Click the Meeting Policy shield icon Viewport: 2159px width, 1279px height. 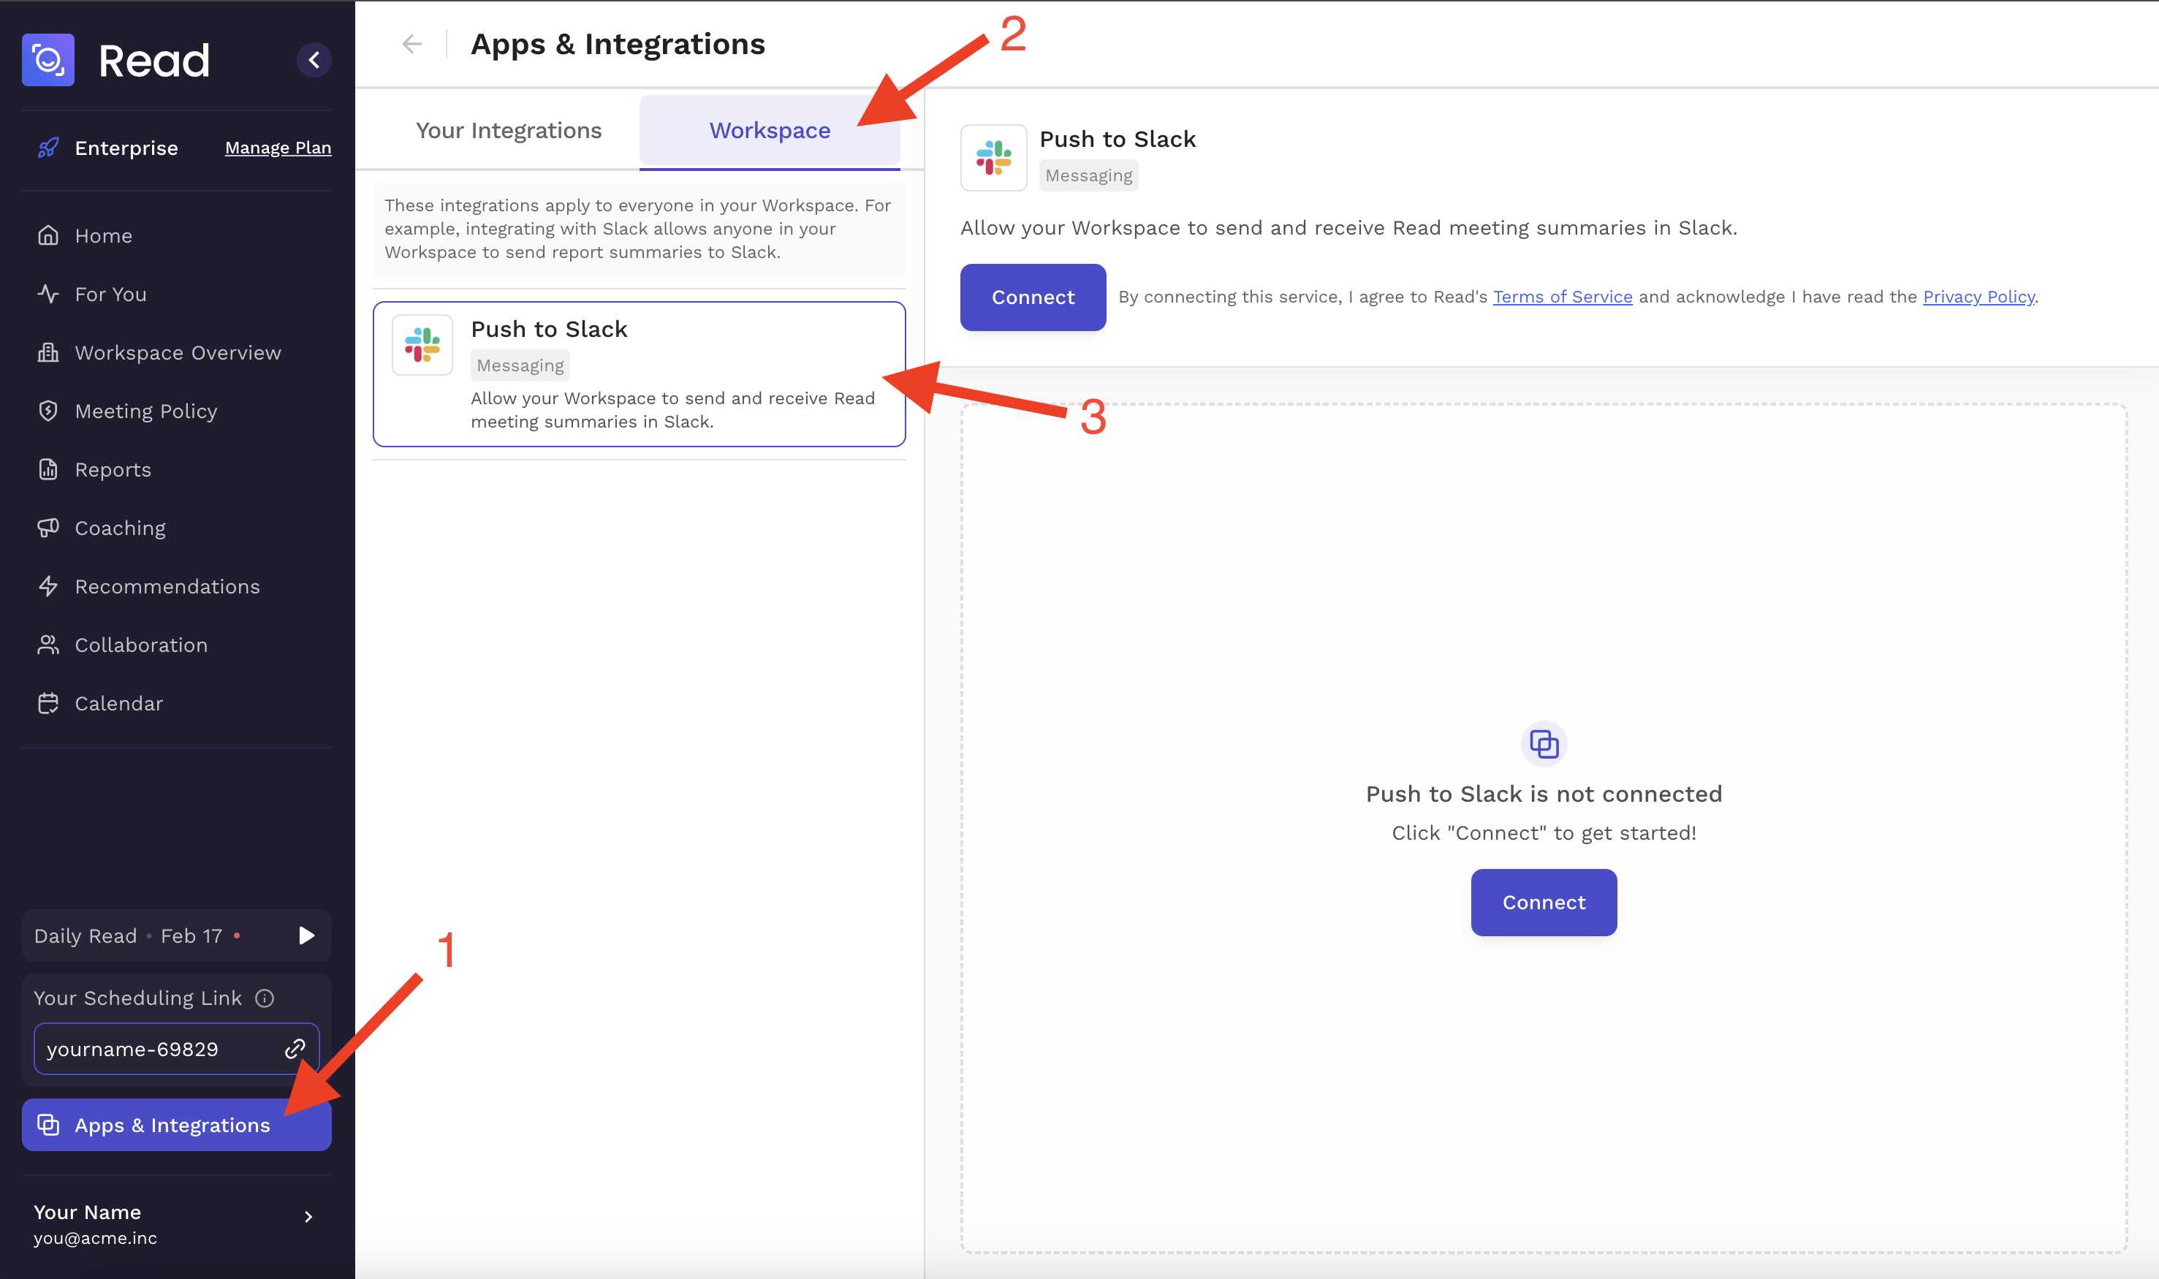[48, 411]
